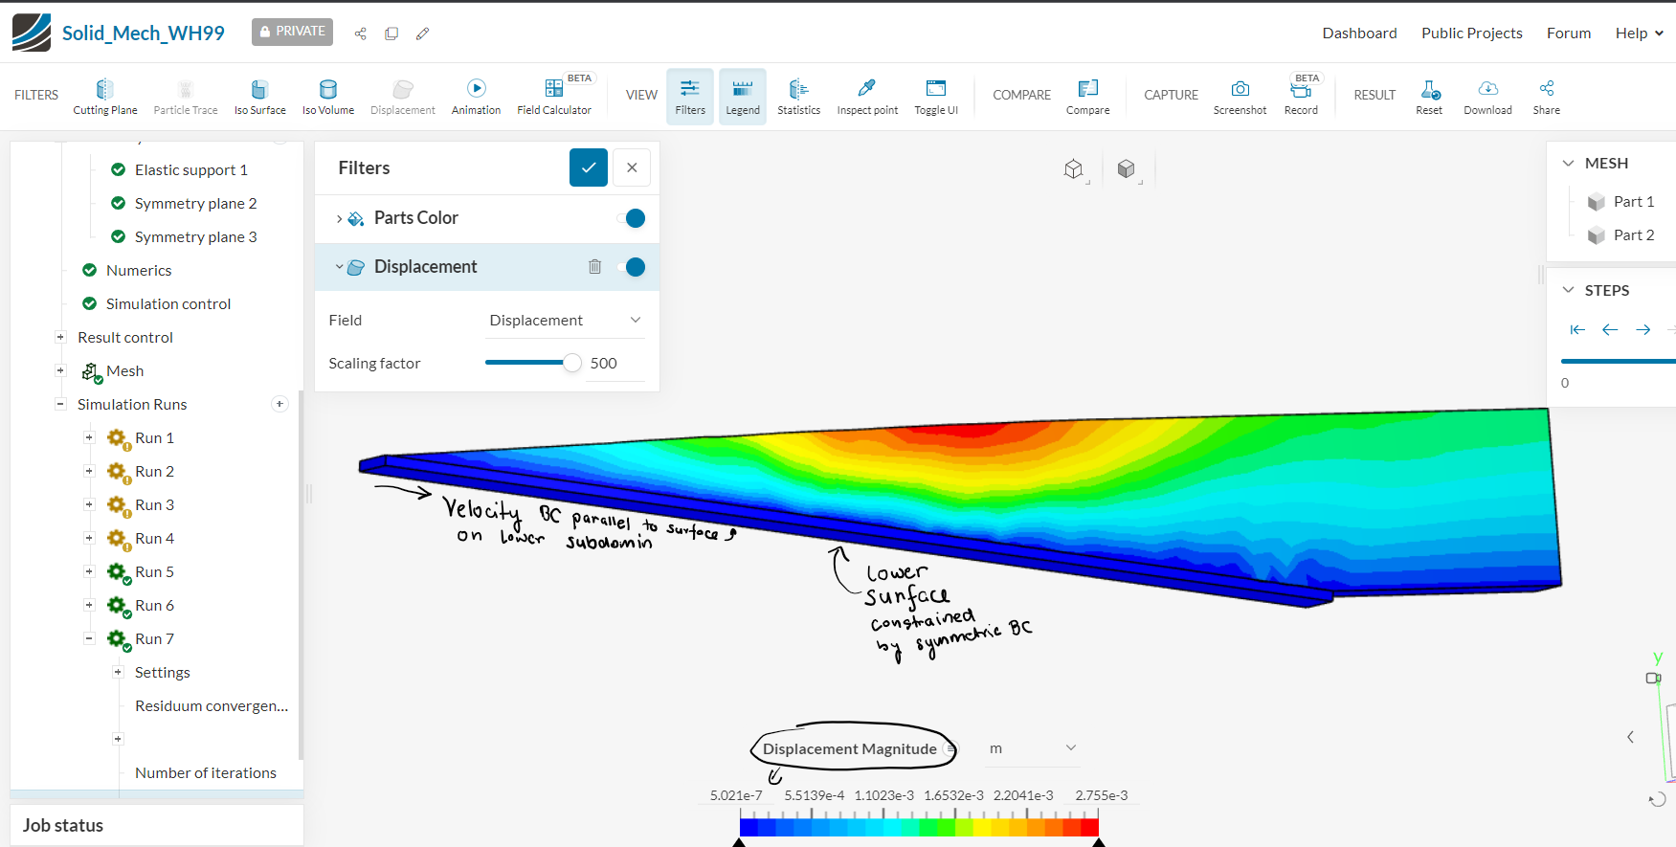Click the Scaling factor value field
1676x847 pixels.
point(615,364)
